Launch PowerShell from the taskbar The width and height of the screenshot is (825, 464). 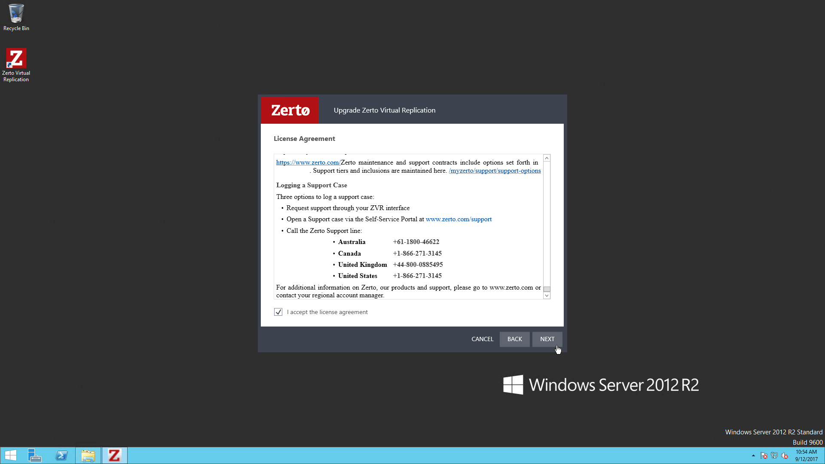pos(61,455)
